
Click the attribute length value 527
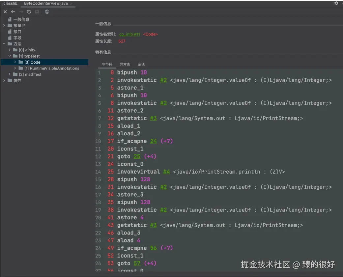[x=122, y=41]
